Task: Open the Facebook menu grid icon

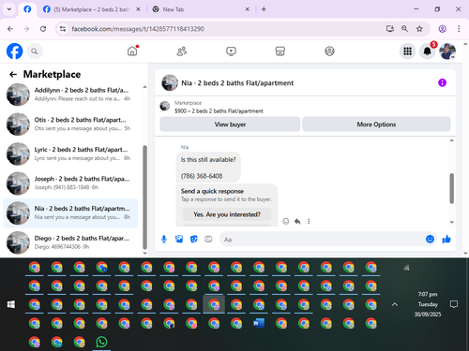Action: pyautogui.click(x=407, y=51)
